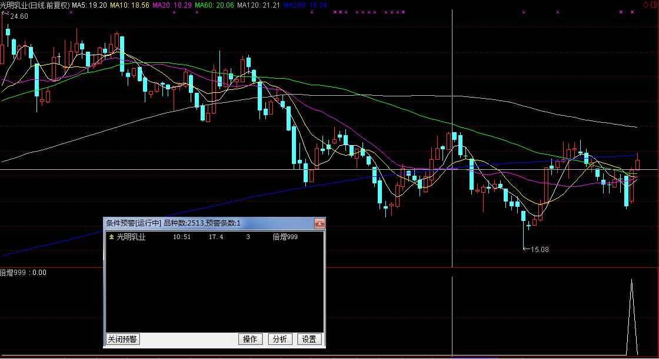Click the red split-panel layout icon
The image size is (659, 359).
click(655, 5)
